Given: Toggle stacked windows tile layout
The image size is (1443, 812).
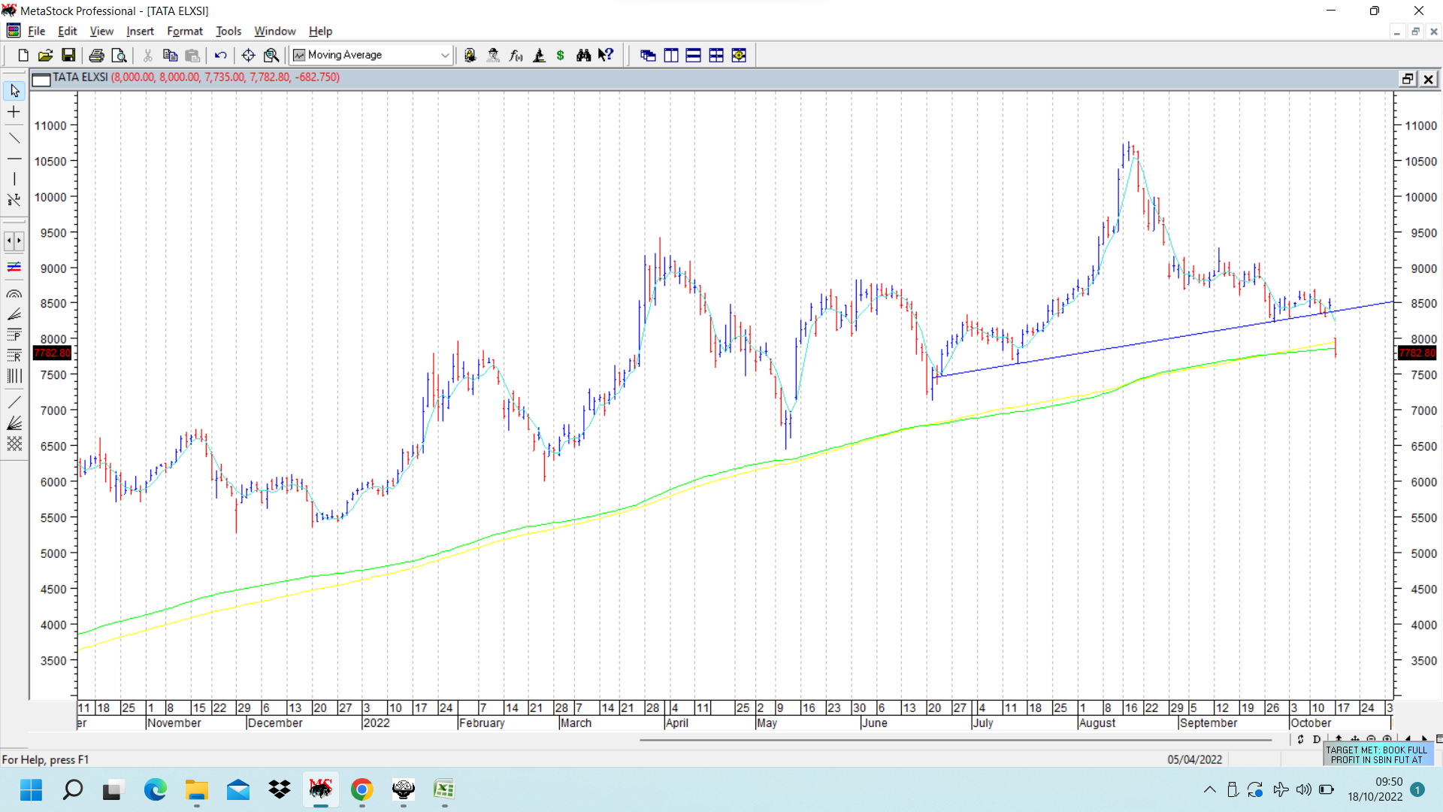Looking at the screenshot, I should (694, 55).
